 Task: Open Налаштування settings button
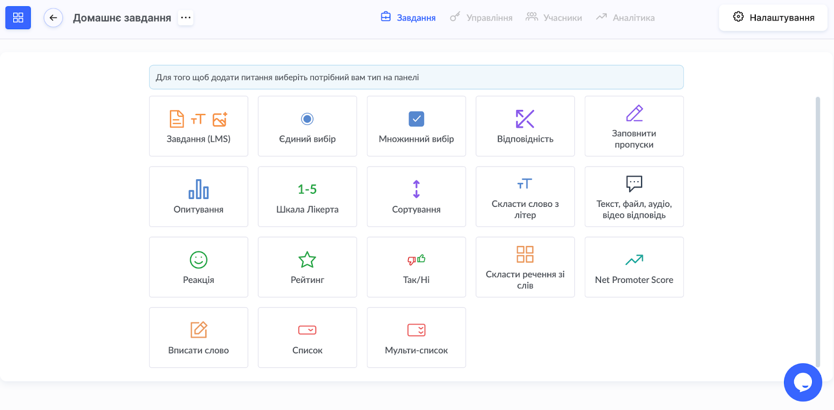[773, 18]
